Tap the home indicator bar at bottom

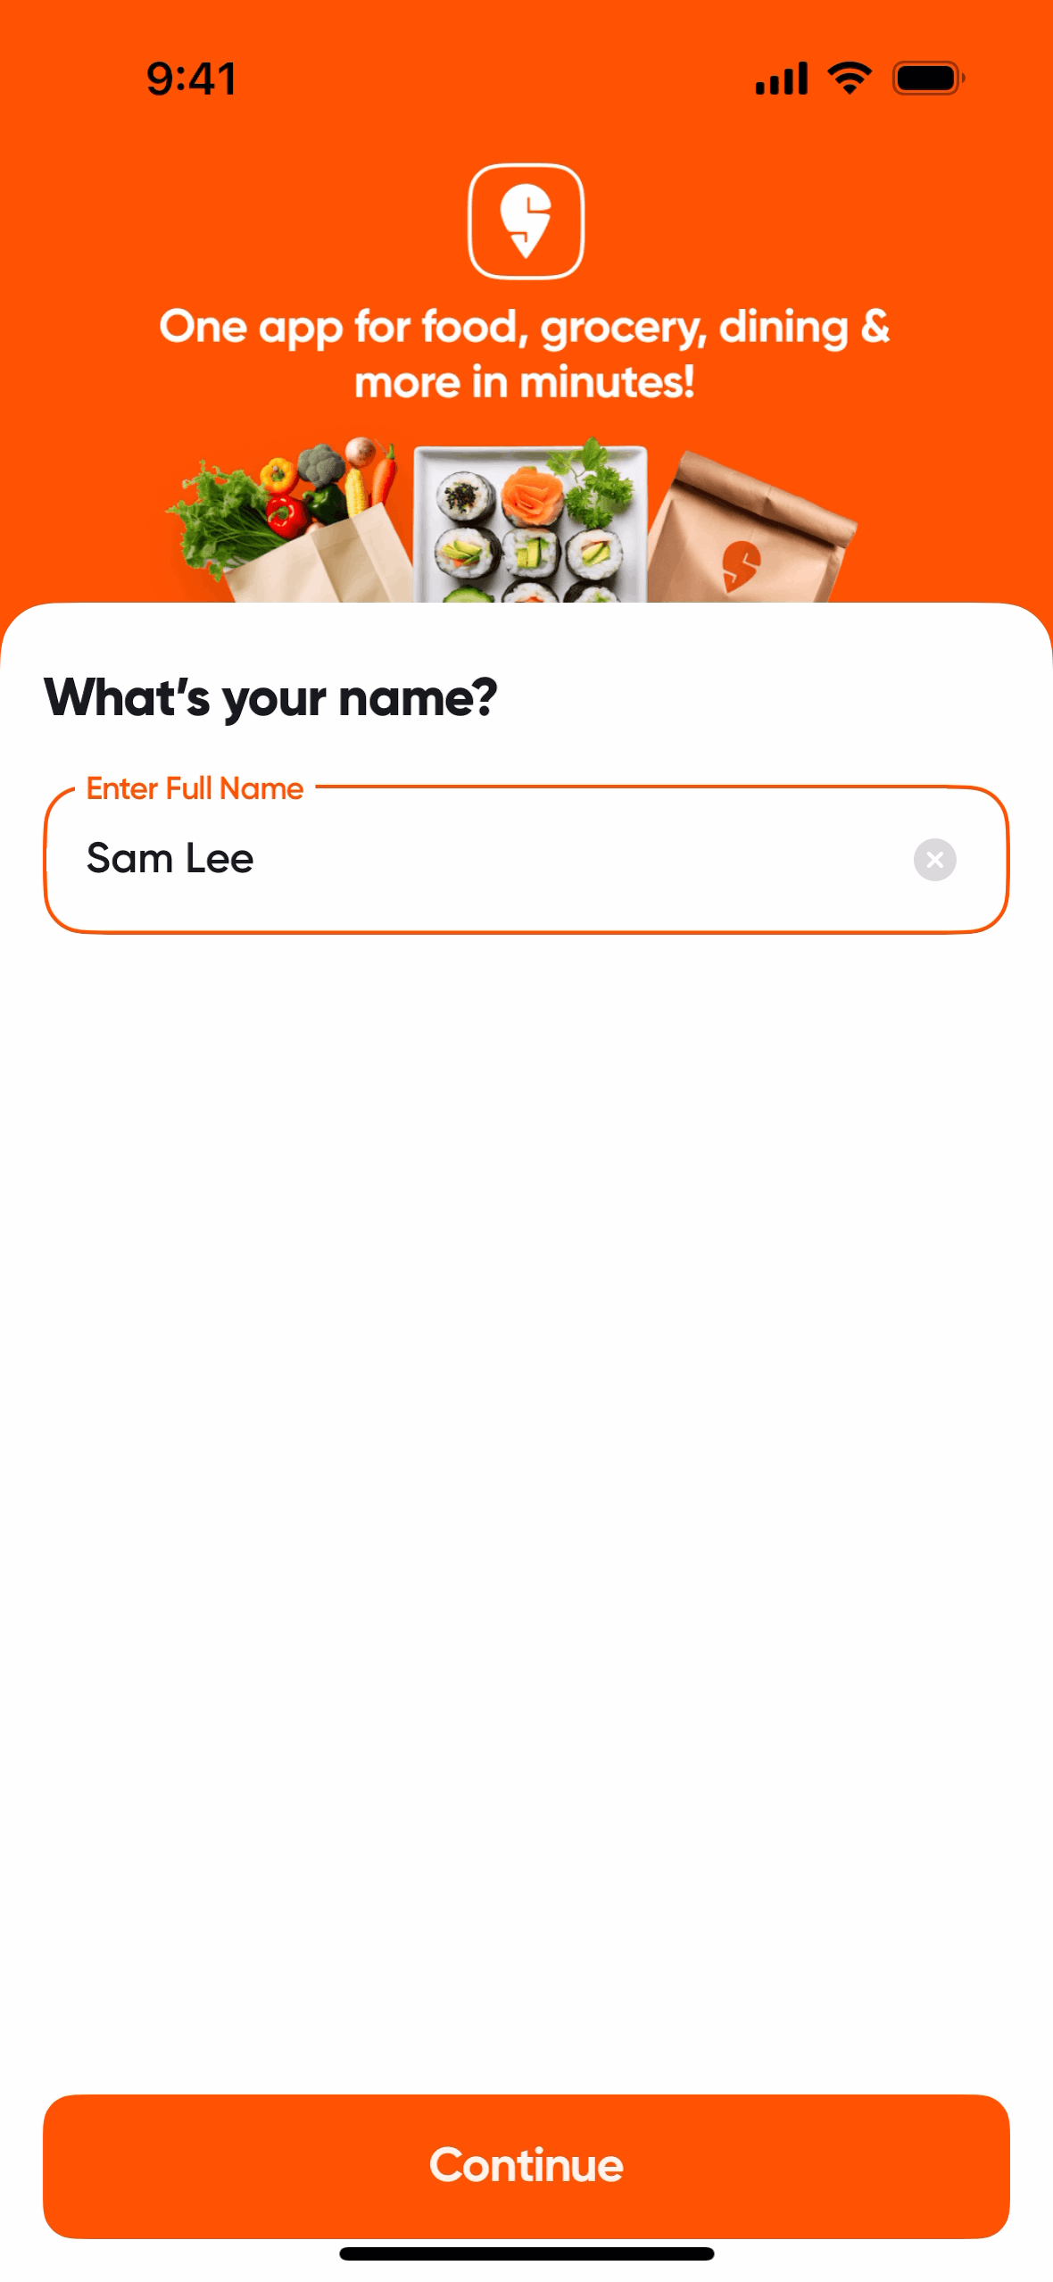click(526, 2253)
